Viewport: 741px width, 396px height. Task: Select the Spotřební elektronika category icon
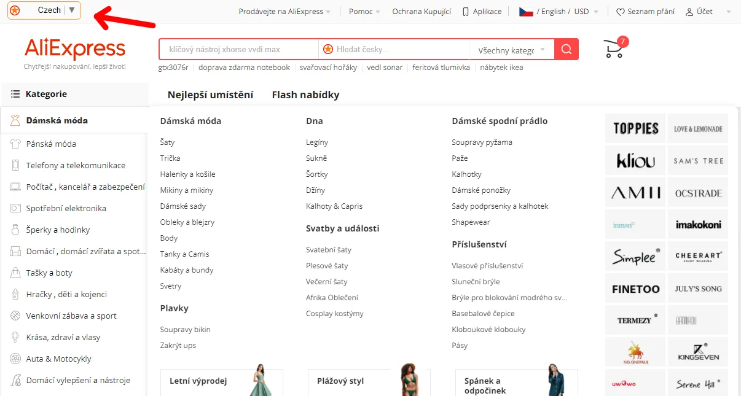[x=14, y=208]
